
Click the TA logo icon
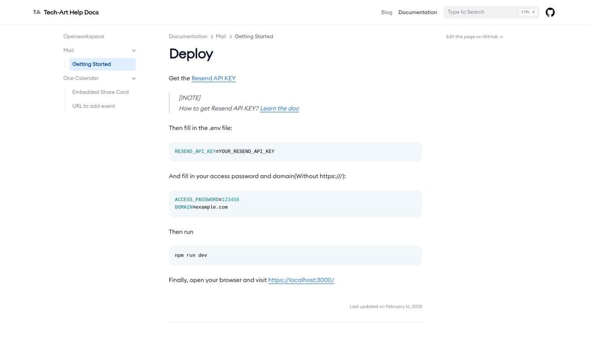pos(37,12)
